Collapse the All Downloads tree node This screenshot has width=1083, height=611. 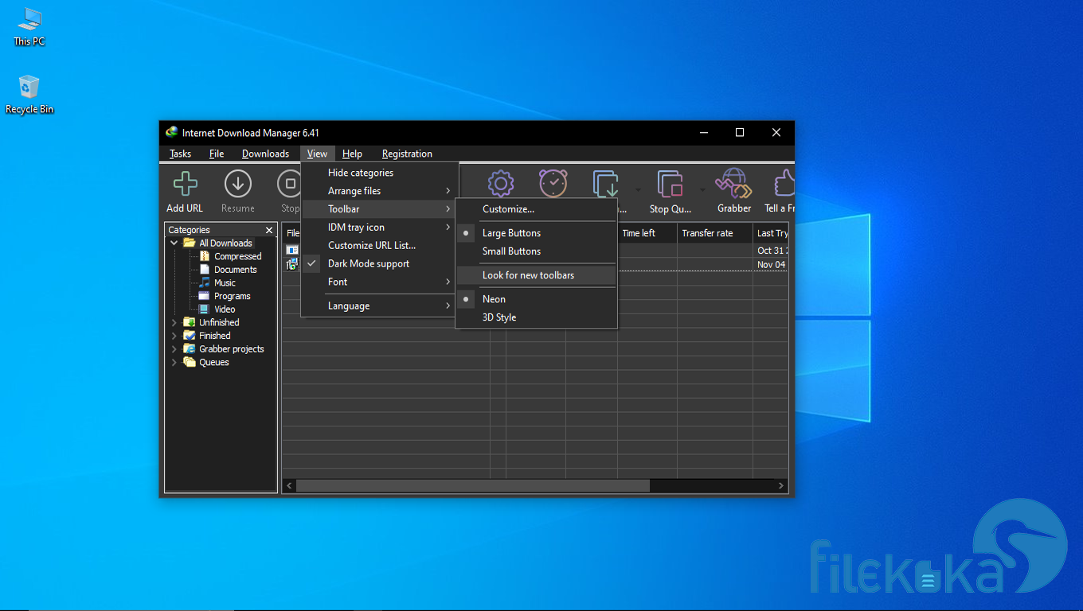174,243
